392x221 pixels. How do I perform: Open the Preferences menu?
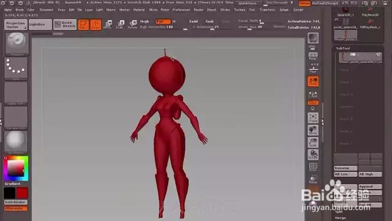point(181,10)
